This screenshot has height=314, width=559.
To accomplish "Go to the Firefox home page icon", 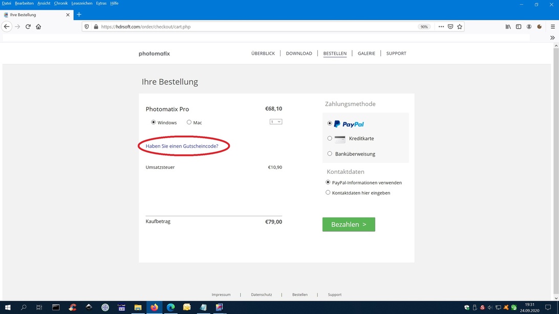I will point(38,27).
